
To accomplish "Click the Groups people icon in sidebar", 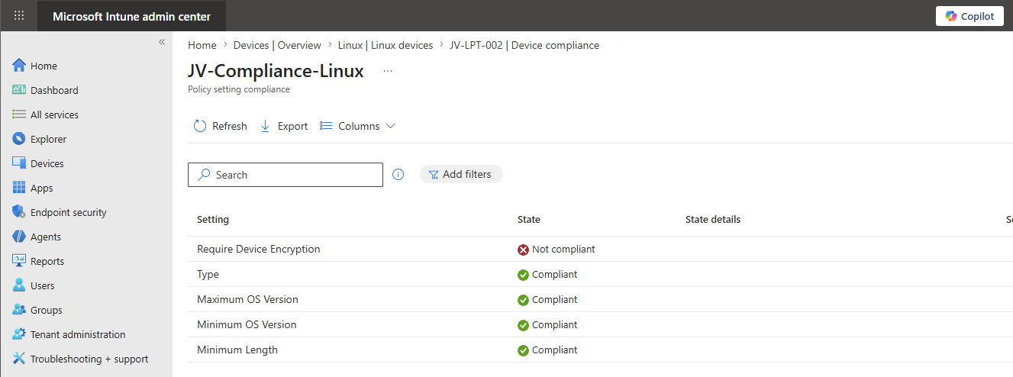I will [19, 310].
